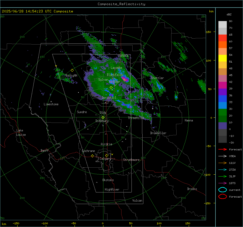Select the indigo 0-10 dBZ color swatch

pos(222,126)
